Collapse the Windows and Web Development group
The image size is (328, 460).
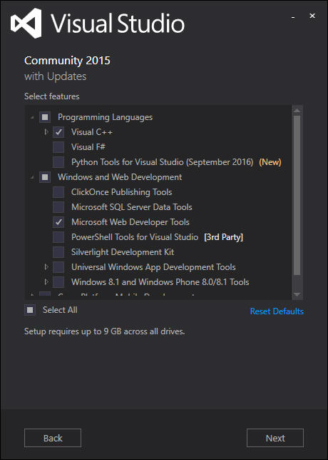(32, 177)
